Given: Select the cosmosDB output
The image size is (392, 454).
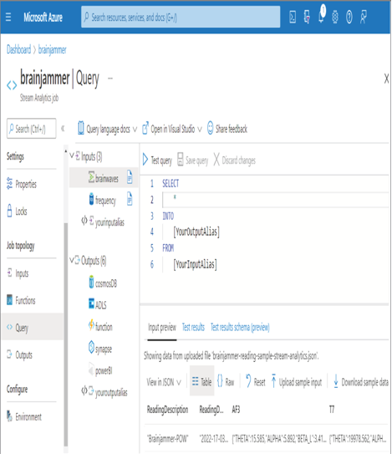Looking at the screenshot, I should coord(103,283).
